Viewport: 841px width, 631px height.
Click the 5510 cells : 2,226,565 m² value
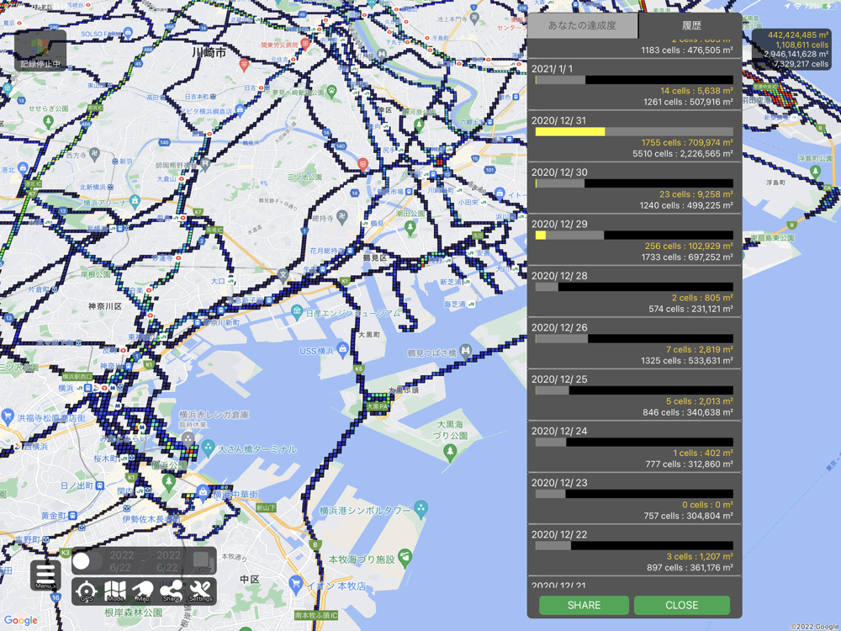pyautogui.click(x=683, y=154)
